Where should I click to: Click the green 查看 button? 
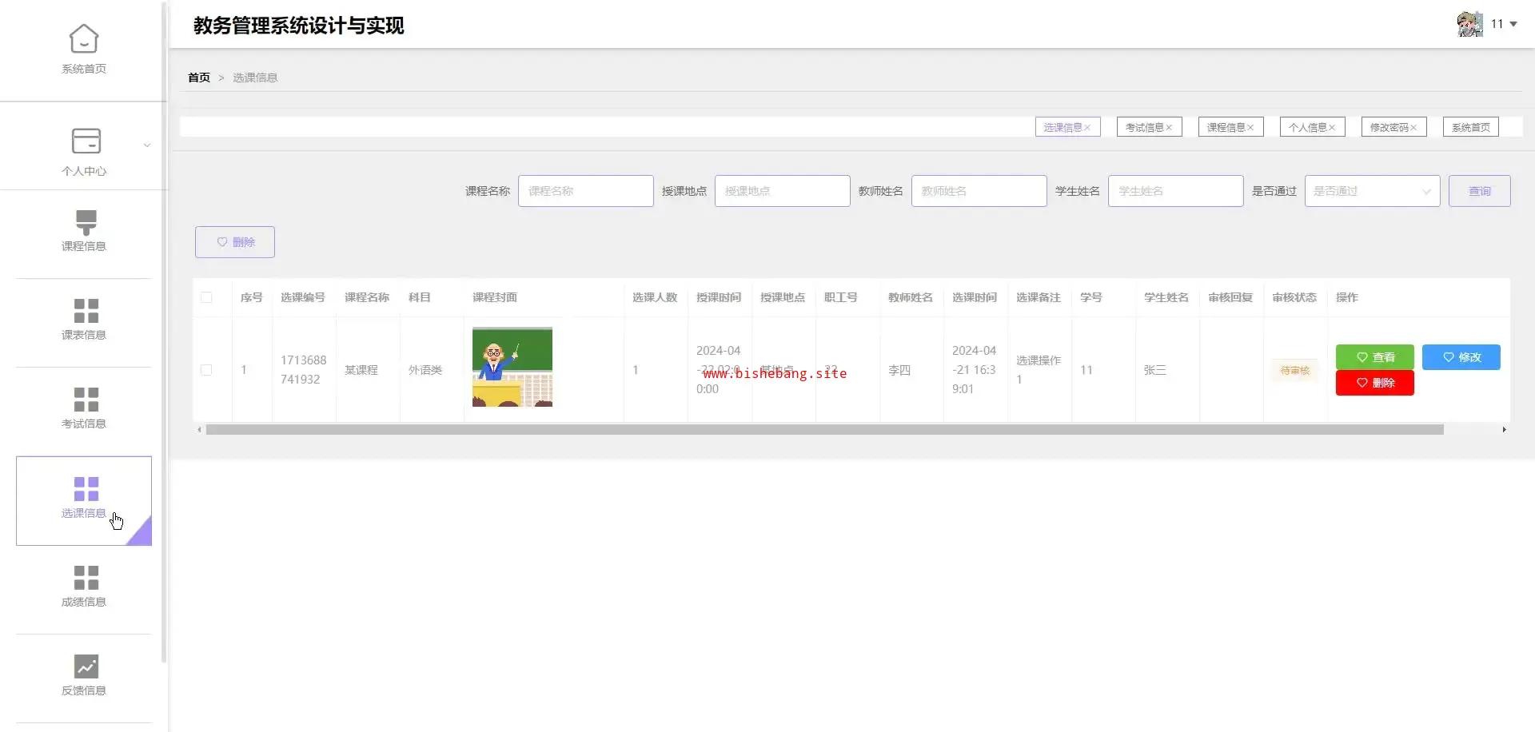pos(1375,357)
